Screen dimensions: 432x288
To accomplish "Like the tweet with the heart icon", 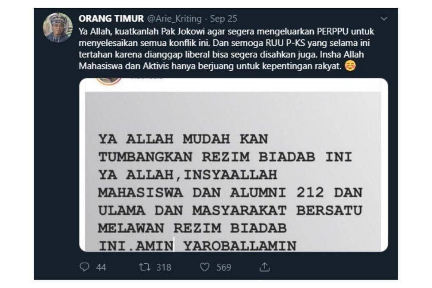I will pos(204,267).
